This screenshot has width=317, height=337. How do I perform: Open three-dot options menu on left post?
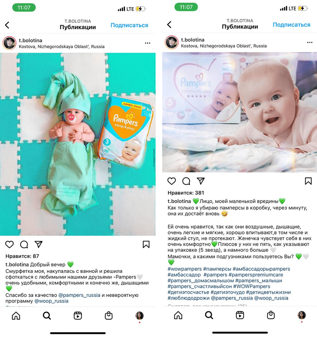click(x=148, y=43)
